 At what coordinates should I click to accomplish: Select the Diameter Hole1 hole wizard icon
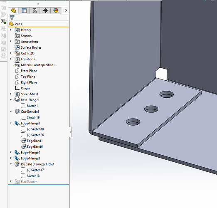click(17, 164)
